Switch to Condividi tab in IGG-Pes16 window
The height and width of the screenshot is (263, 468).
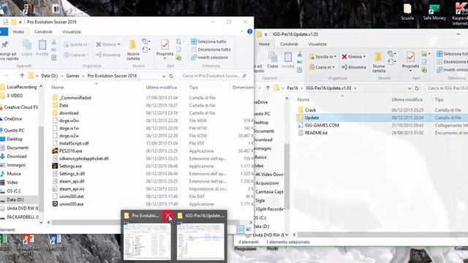(x=289, y=44)
